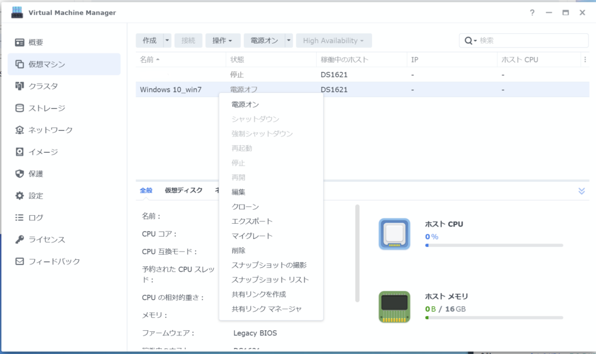Open 設定 settings in sidebar
Viewport: 596px width, 354px height.
64,196
